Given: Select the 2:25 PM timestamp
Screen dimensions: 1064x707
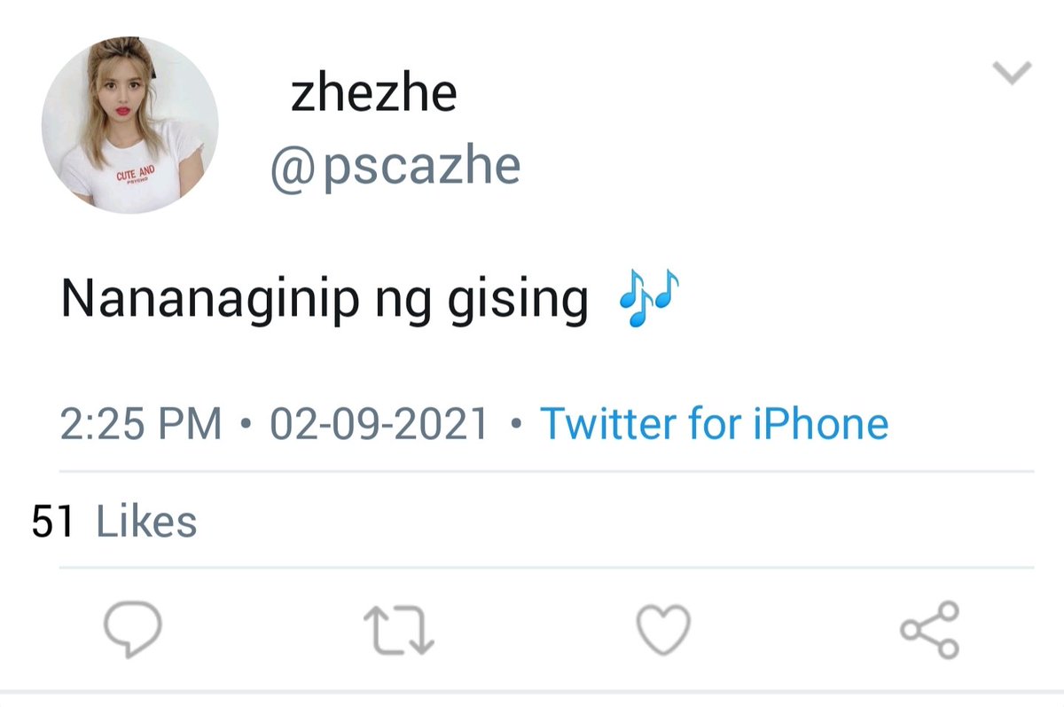Looking at the screenshot, I should [x=141, y=424].
